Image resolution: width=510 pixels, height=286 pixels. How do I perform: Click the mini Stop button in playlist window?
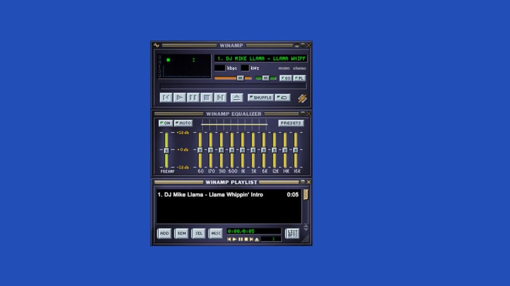[246, 239]
